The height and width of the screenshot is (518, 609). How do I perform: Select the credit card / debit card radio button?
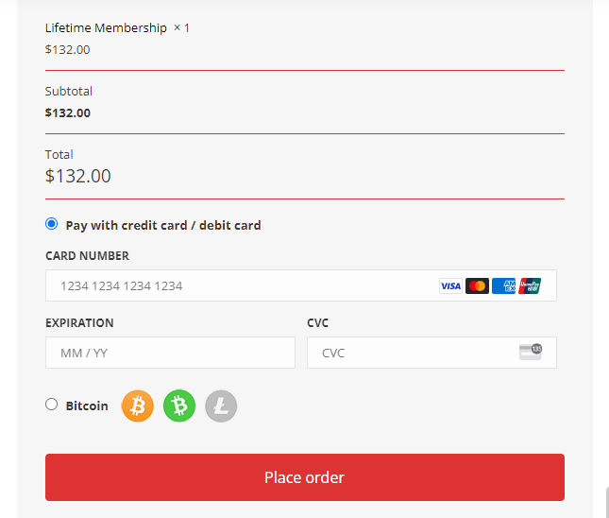[52, 224]
